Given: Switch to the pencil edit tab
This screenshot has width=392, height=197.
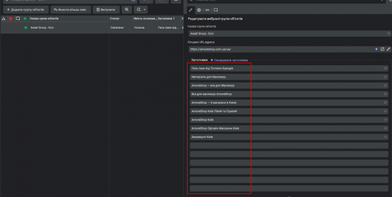Looking at the screenshot, I should [190, 10].
